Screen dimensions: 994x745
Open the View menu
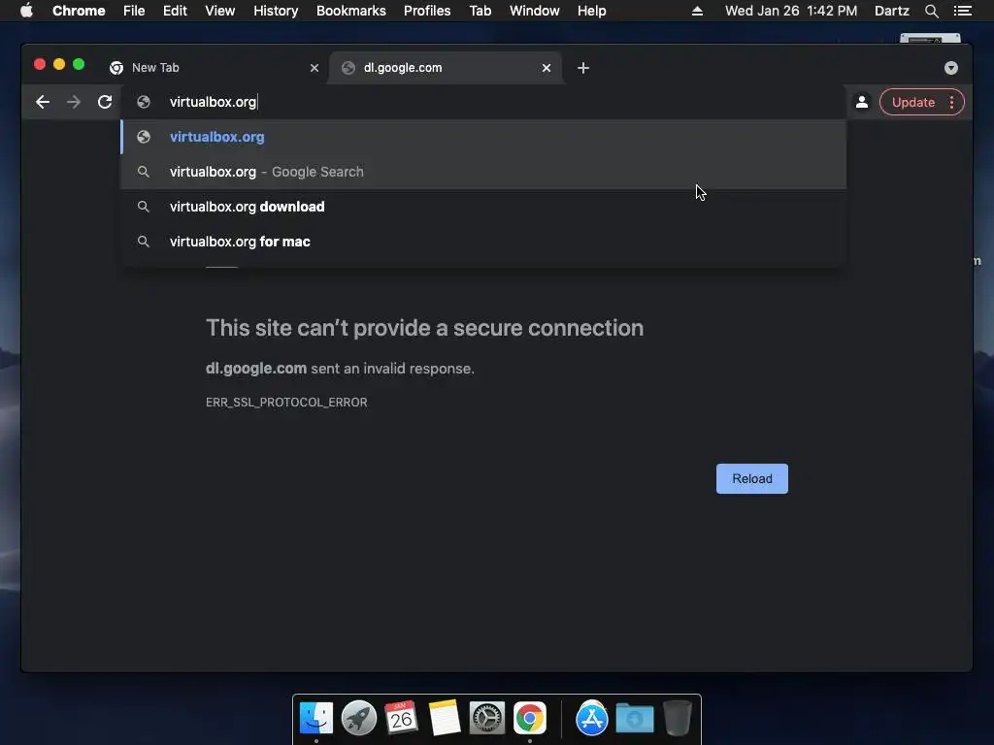click(220, 11)
